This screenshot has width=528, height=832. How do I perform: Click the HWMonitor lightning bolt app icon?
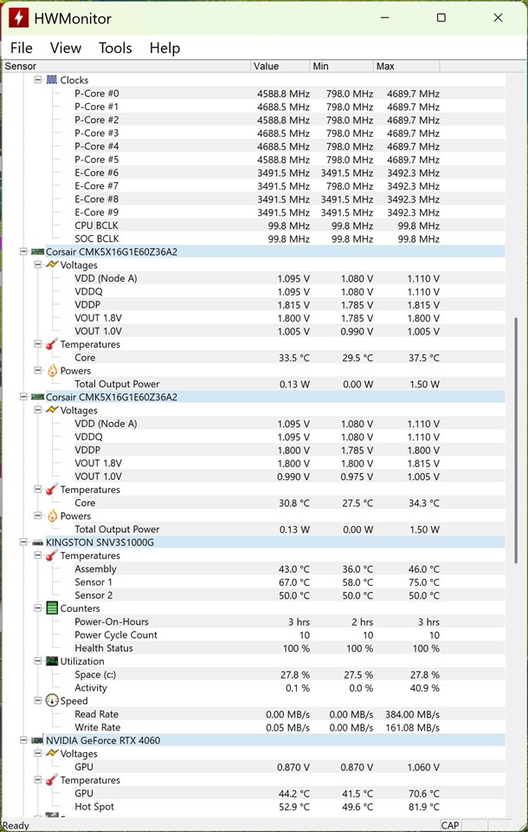pyautogui.click(x=17, y=18)
